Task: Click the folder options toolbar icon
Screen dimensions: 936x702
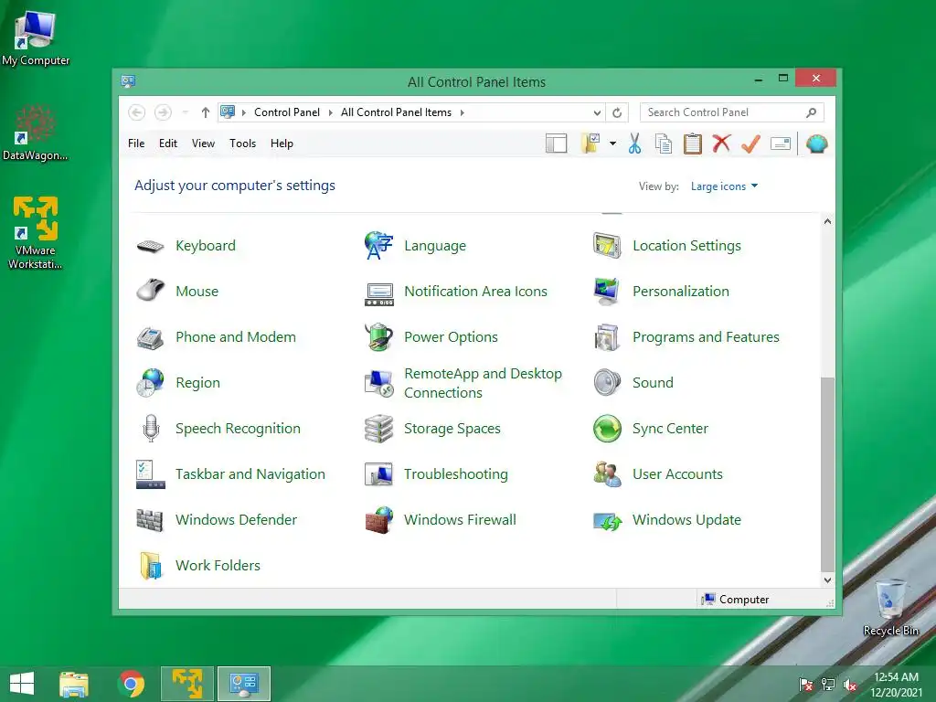Action: 590,144
